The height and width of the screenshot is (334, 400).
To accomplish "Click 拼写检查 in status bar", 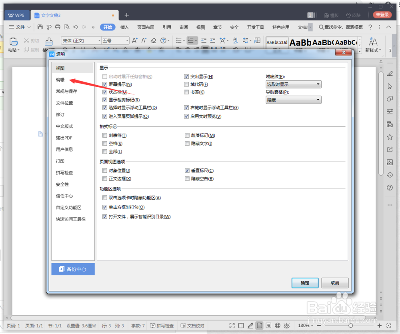I will (x=162, y=326).
